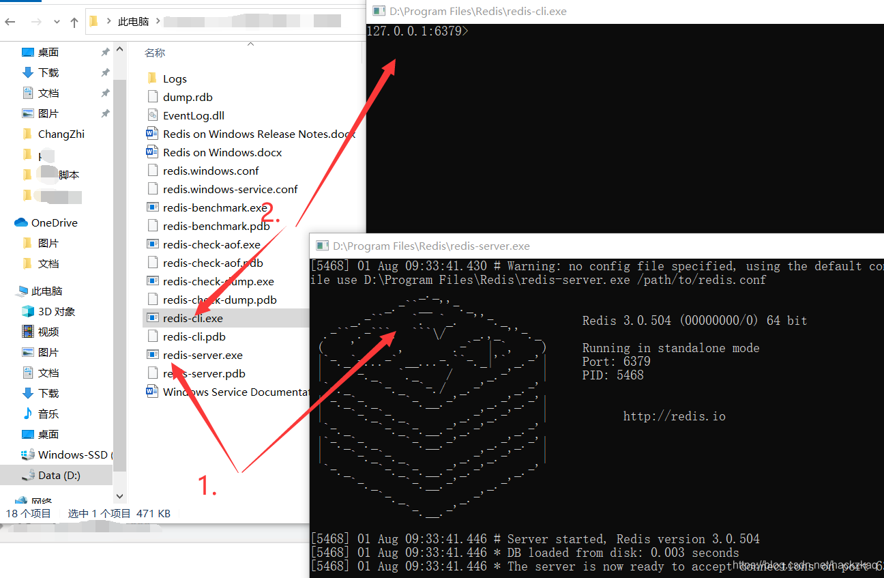884x578 pixels.
Task: Click the pin icon beside pinned 下载
Action: coord(105,72)
